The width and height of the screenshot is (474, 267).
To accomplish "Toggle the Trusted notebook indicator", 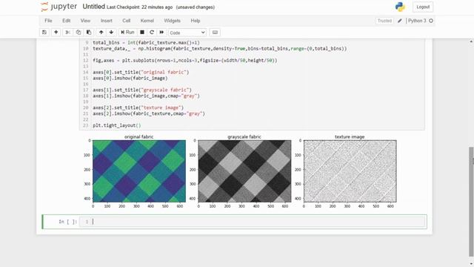I will click(384, 21).
